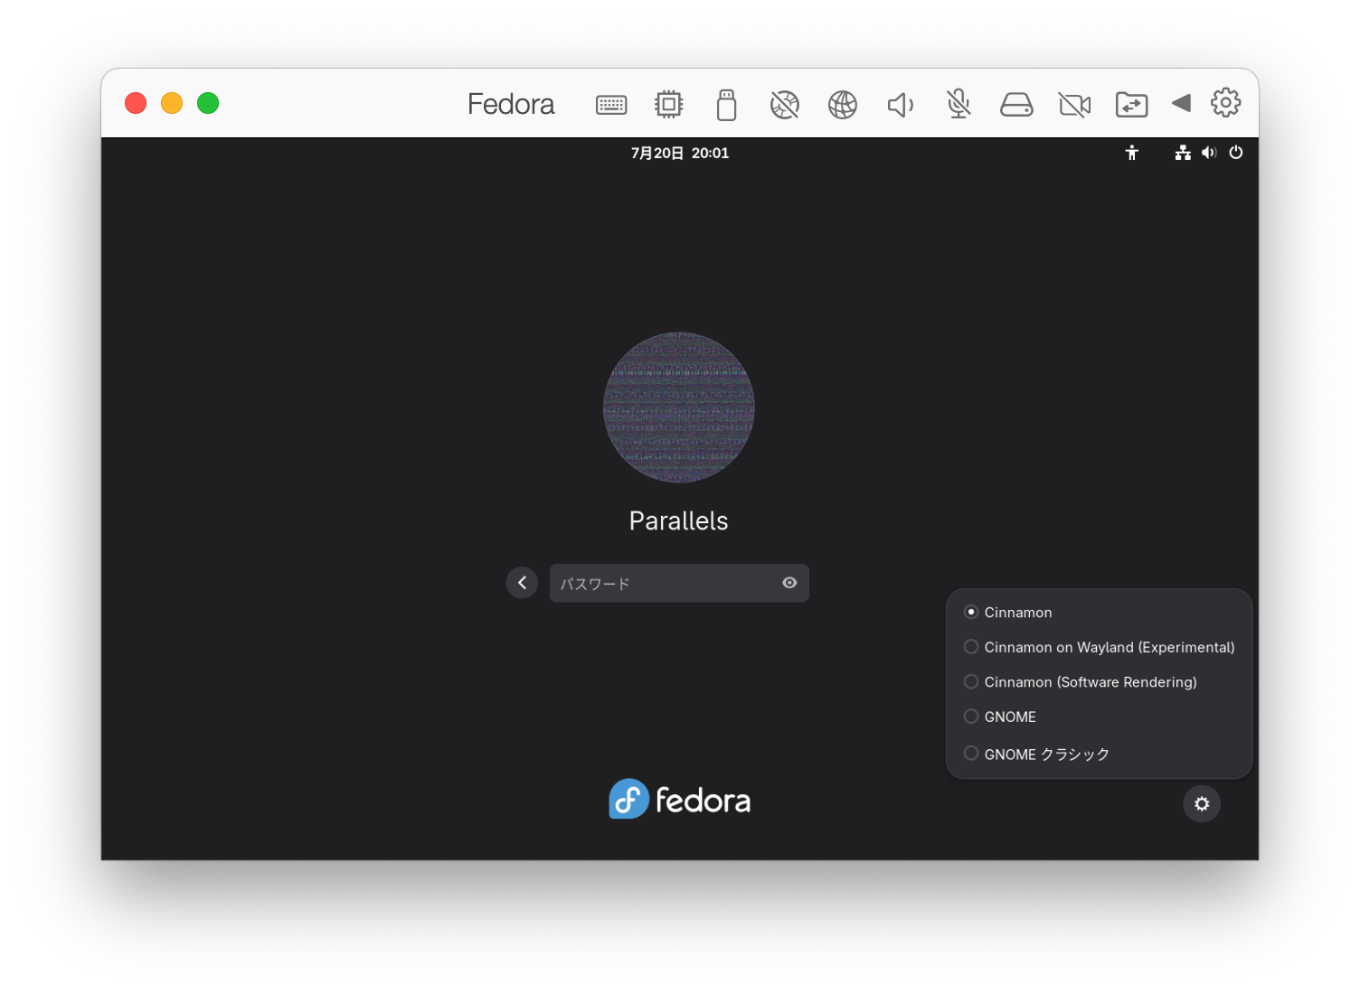Screen dimensions: 1360x994
Task: Click the Fedora window title text
Action: 511,104
